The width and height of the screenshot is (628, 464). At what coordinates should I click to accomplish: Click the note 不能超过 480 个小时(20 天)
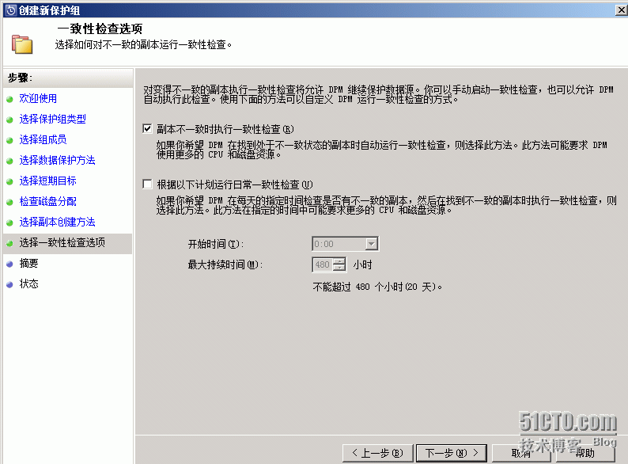[377, 287]
